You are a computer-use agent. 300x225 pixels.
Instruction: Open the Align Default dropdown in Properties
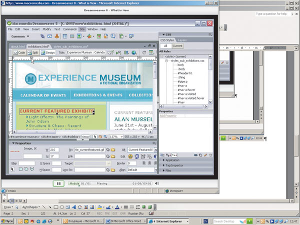point(155,169)
